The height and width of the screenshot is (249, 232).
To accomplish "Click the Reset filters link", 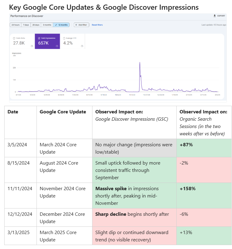I will tap(97, 25).
